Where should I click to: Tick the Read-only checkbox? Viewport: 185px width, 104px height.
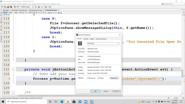pyautogui.click(x=88, y=78)
